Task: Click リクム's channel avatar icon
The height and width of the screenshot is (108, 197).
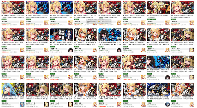Action: click(x=167, y=104)
